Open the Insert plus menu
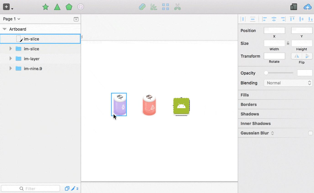This screenshot has height=193, width=314. 8,7
